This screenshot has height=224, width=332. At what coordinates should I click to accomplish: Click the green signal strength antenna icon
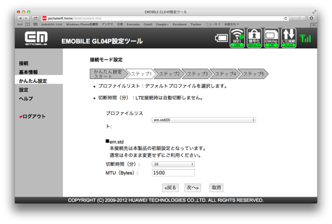point(306,38)
